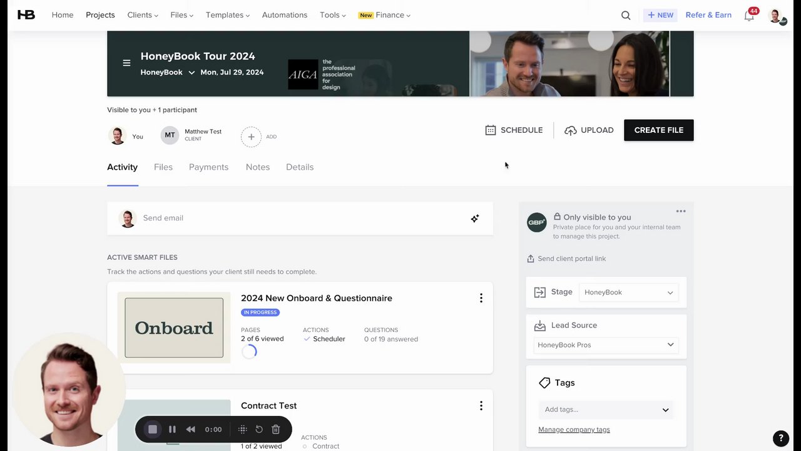The height and width of the screenshot is (451, 801).
Task: Click the IN PROGRESS status badge
Action: (x=260, y=313)
